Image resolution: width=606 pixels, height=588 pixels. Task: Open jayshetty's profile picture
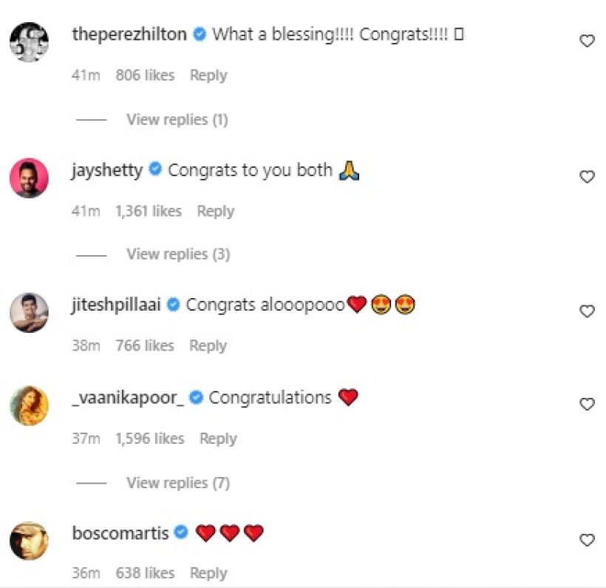[x=30, y=178]
